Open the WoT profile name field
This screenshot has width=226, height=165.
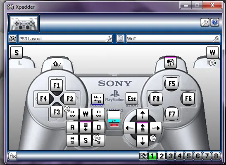coord(173,39)
